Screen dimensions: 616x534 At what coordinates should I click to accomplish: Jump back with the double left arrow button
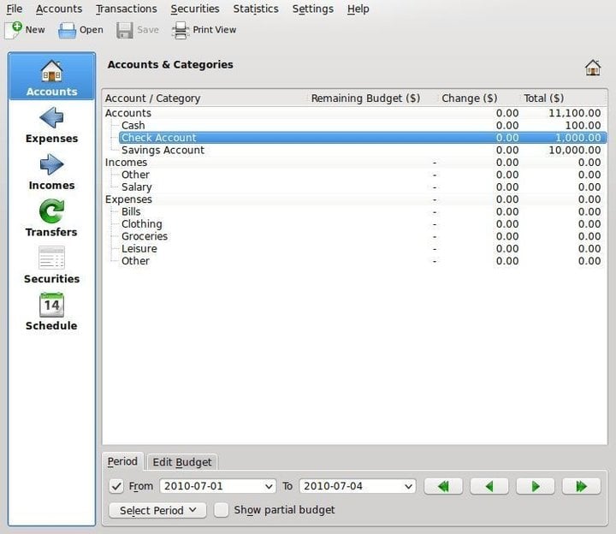tap(443, 486)
